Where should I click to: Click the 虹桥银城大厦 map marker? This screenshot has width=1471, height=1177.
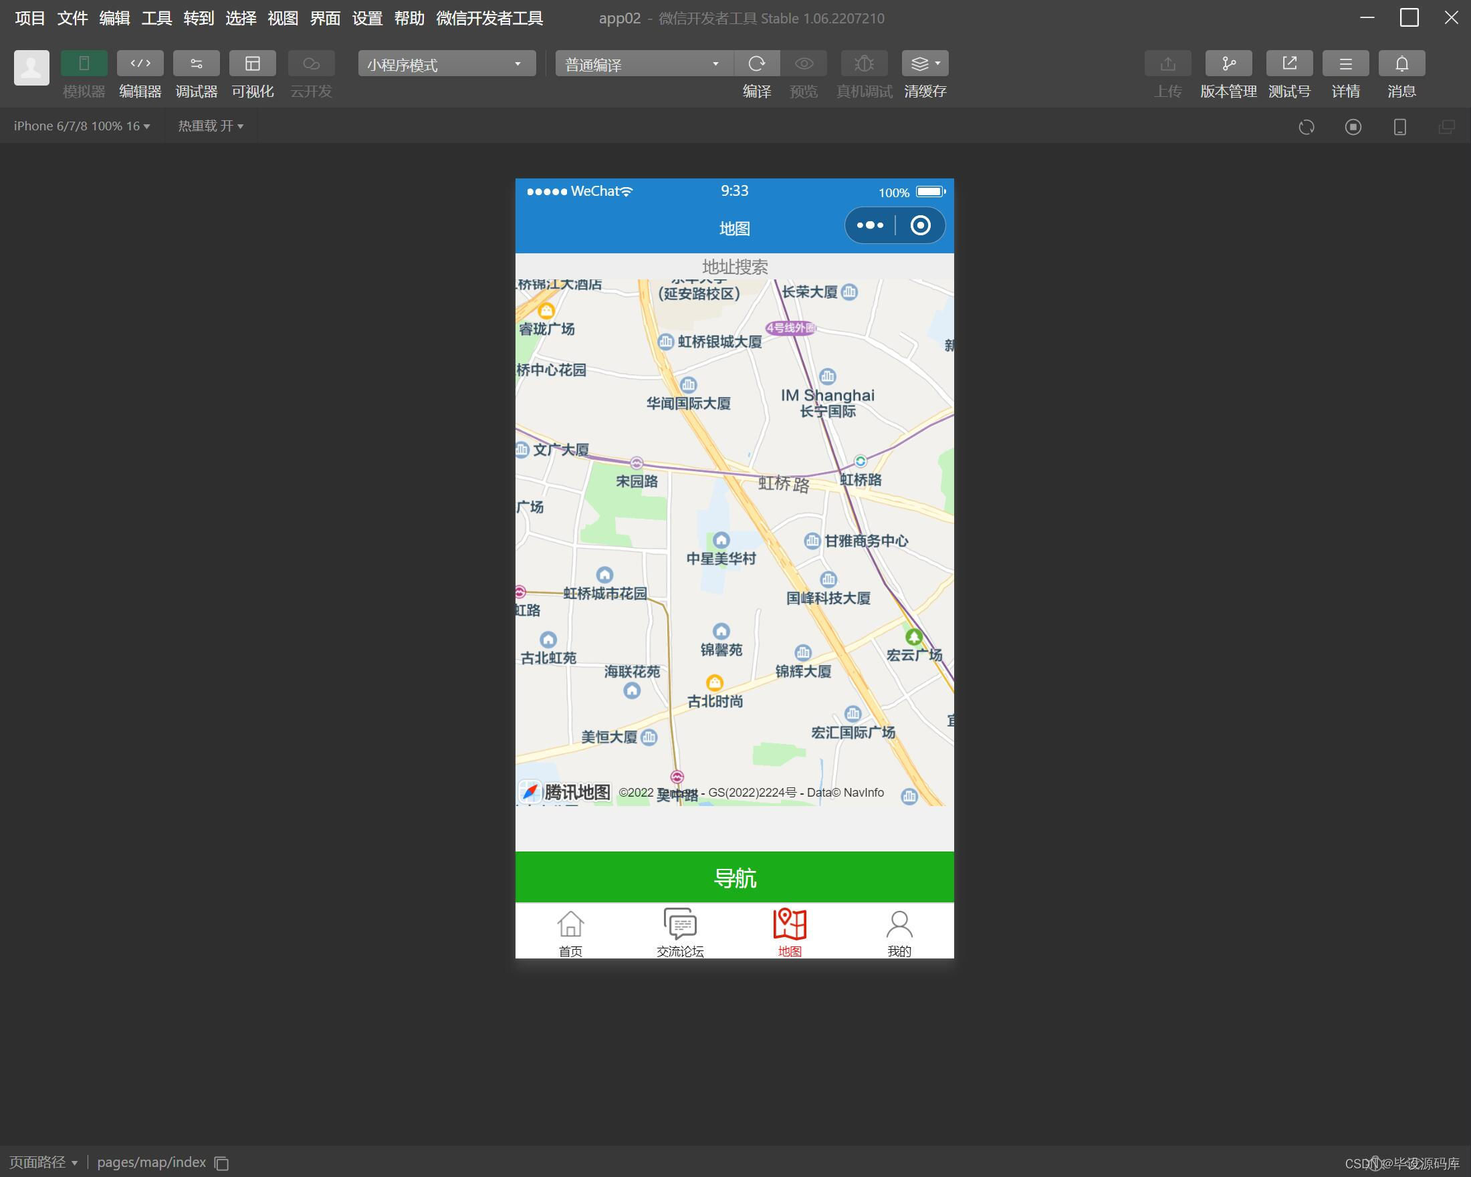pyautogui.click(x=666, y=342)
